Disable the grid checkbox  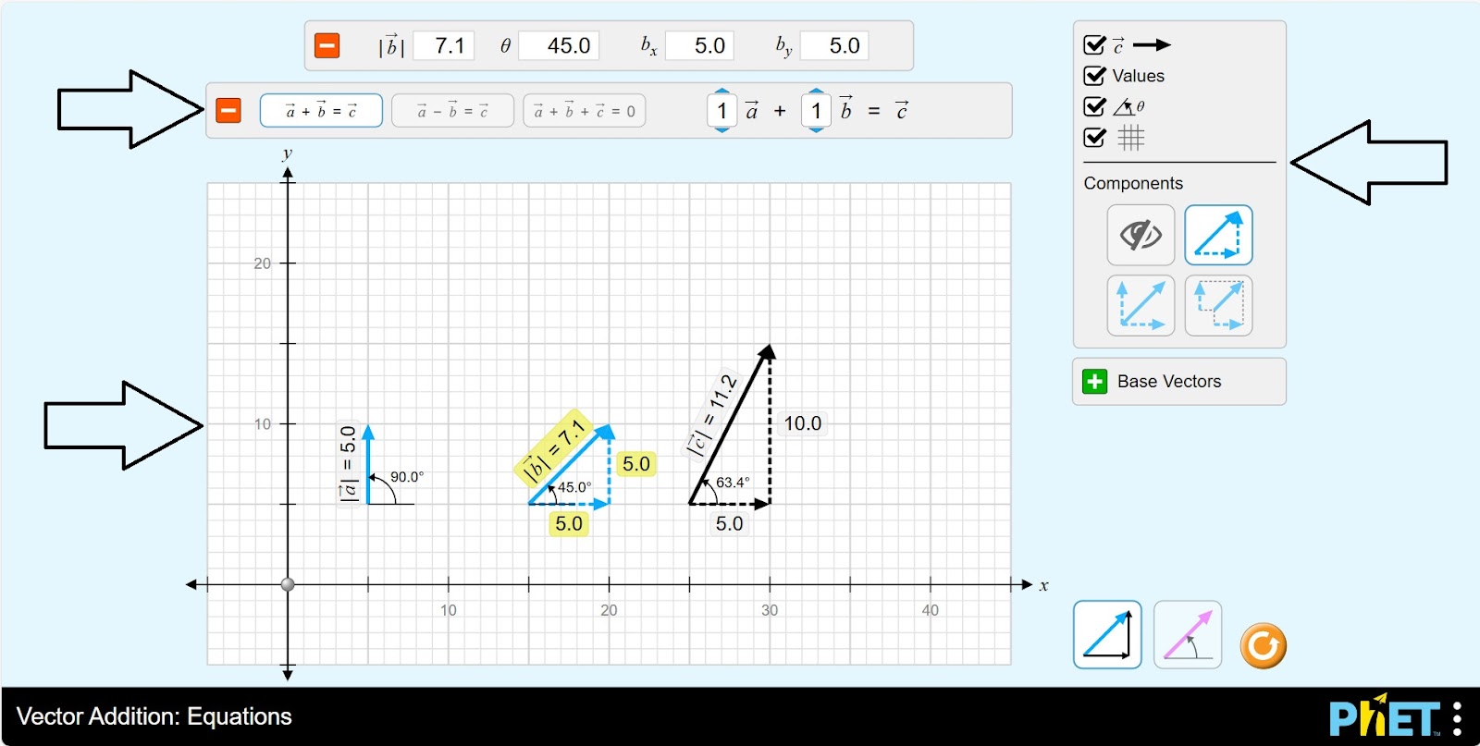(1095, 138)
